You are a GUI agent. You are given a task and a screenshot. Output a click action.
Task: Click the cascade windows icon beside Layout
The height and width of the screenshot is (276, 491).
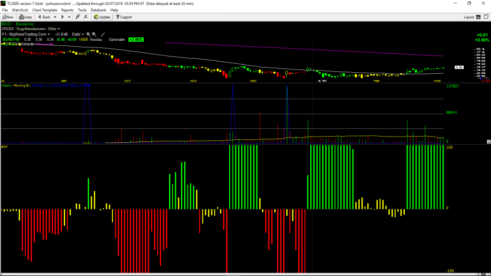click(486, 17)
